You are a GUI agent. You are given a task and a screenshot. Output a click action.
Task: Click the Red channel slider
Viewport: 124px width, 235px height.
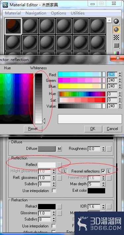pos(82,74)
